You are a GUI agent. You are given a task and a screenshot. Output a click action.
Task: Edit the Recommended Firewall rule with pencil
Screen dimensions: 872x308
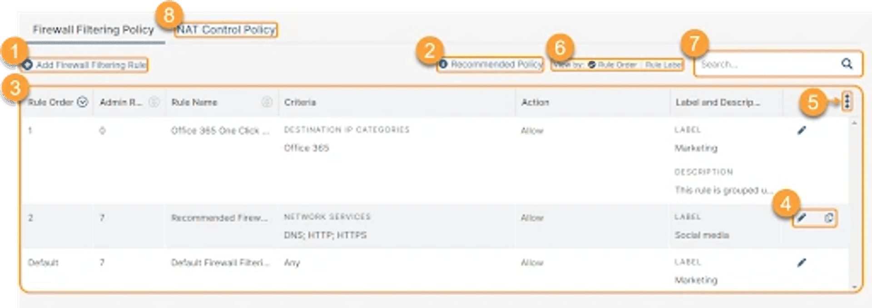click(802, 218)
